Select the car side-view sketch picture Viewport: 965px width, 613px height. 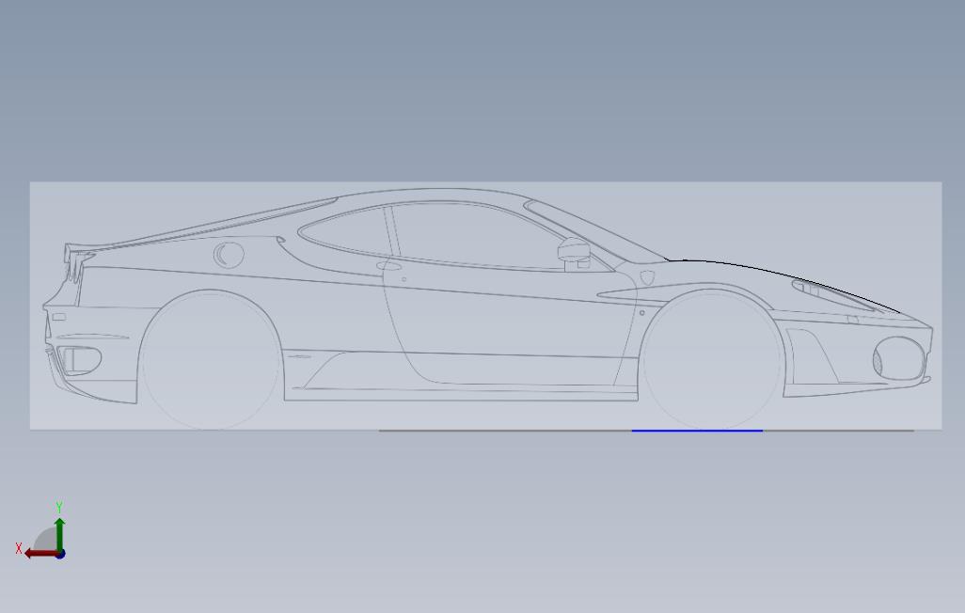(x=485, y=306)
